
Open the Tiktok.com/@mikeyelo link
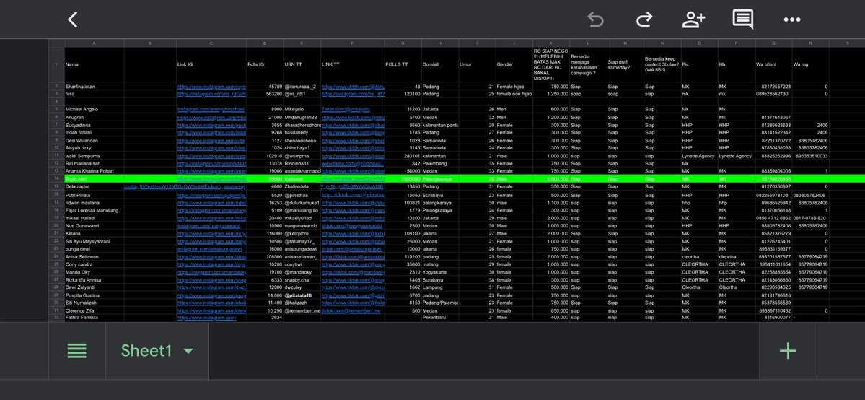pos(346,110)
